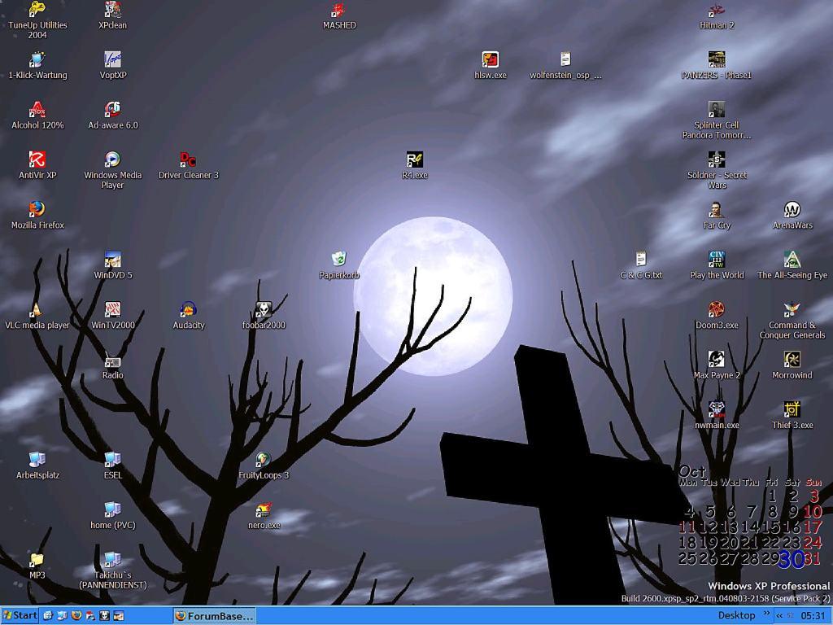833x625 pixels.
Task: Open the Radio shortcut
Action: [x=112, y=365]
